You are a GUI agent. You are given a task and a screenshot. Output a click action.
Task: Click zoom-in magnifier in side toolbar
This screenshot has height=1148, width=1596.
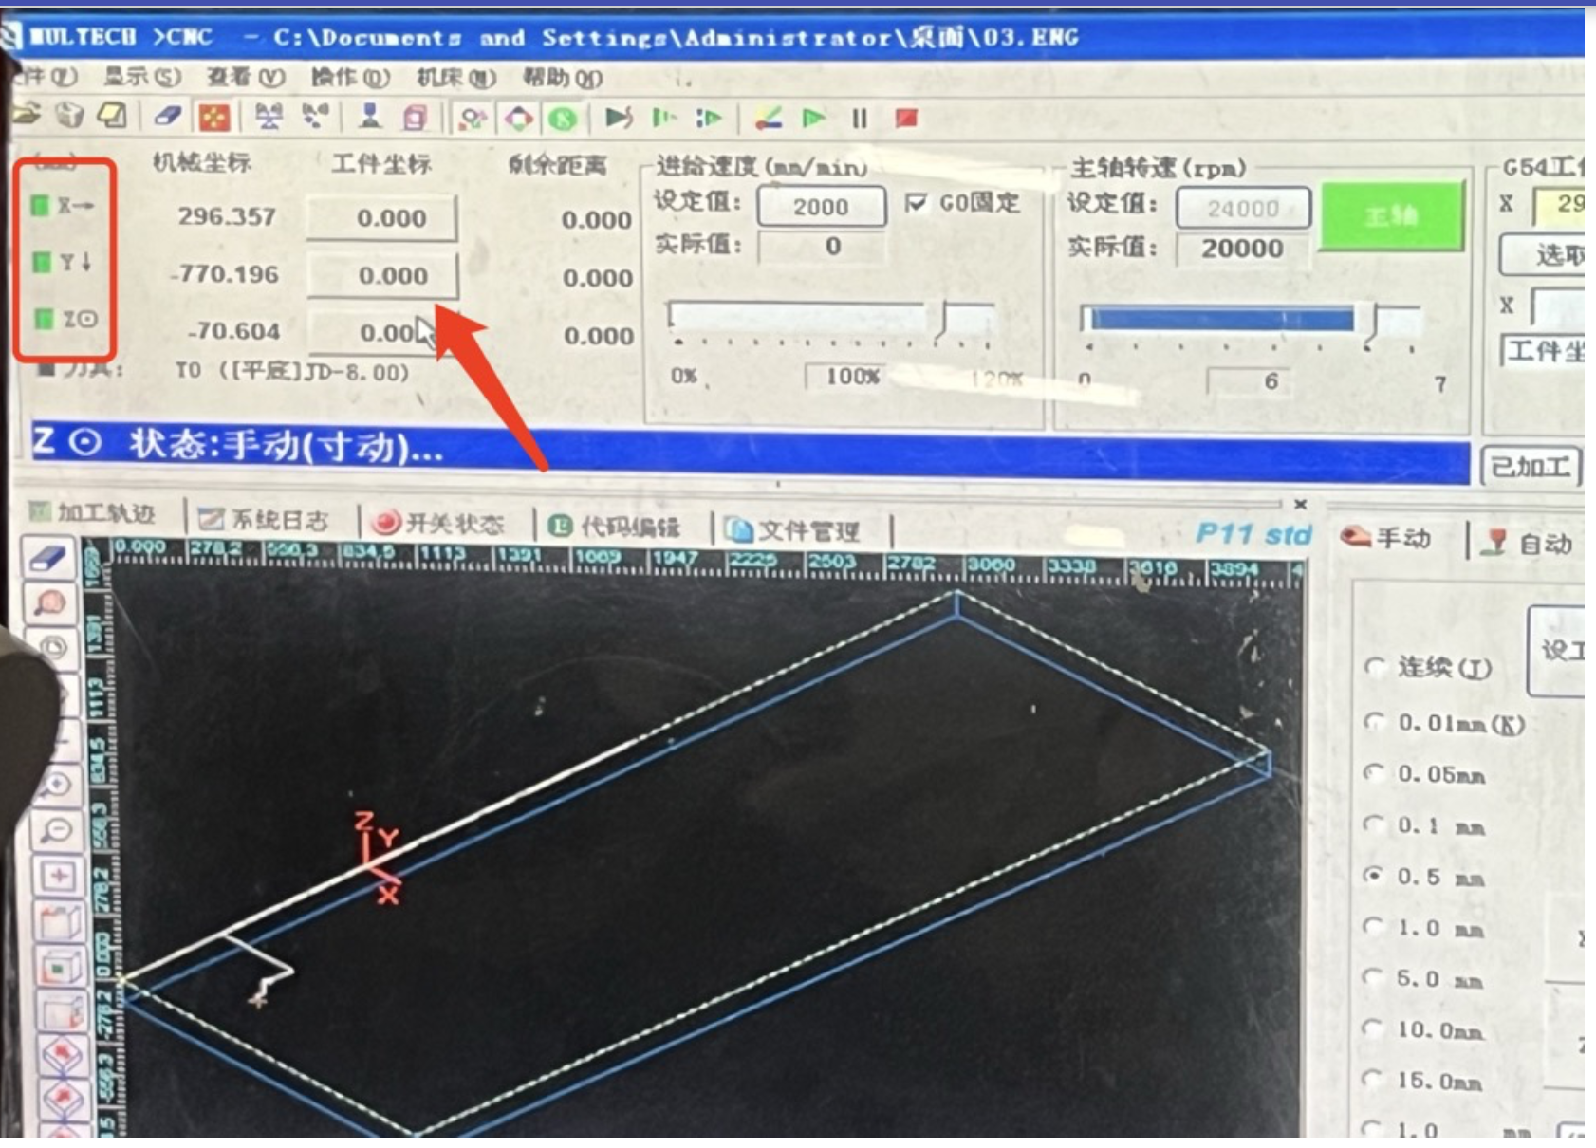tap(56, 786)
